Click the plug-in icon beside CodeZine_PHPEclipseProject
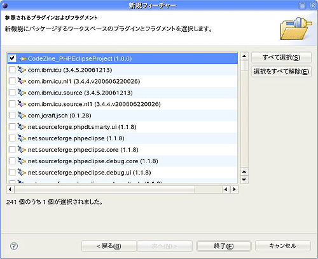 pos(22,58)
